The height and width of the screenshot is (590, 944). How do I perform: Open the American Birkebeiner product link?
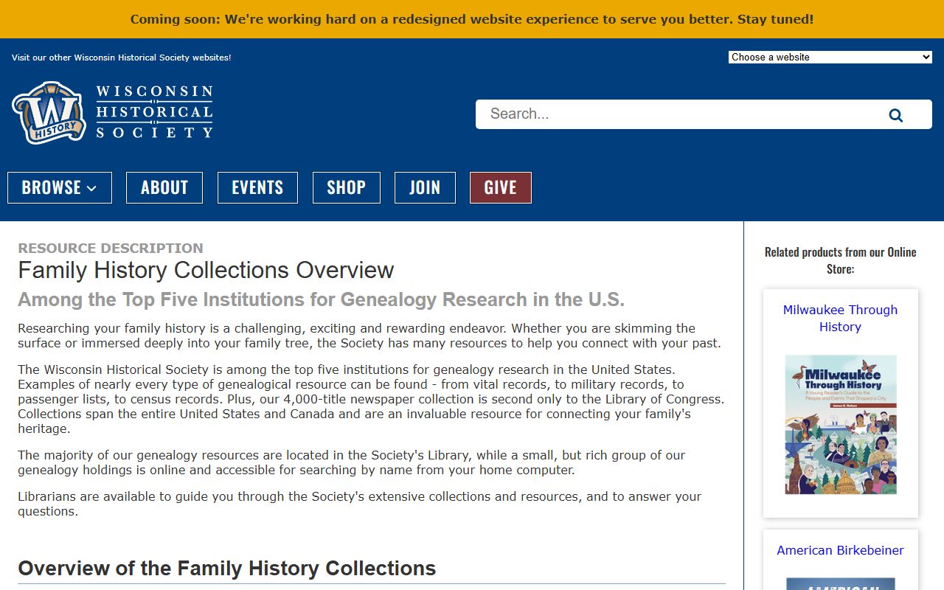pyautogui.click(x=840, y=550)
